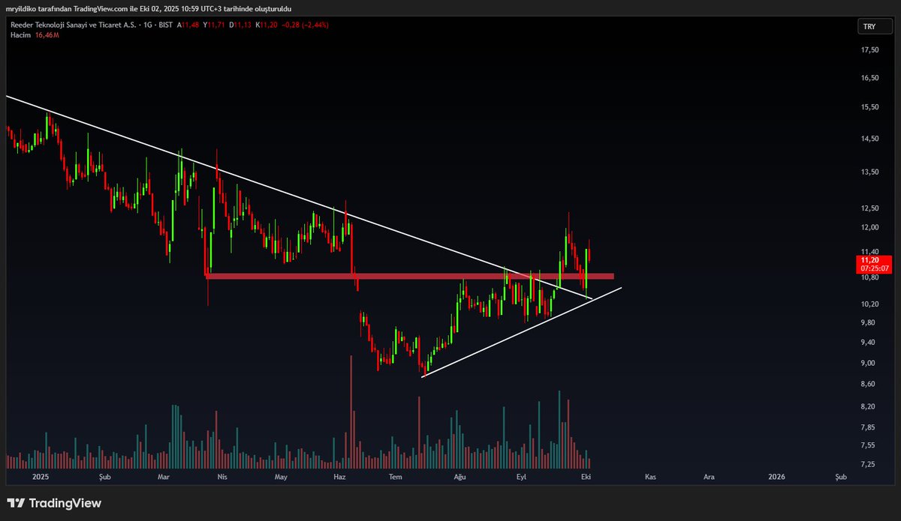Click the 15,50 price axis label

point(869,107)
